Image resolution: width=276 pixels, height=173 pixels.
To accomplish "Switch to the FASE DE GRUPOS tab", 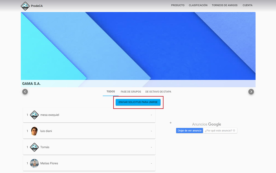I will pos(131,92).
